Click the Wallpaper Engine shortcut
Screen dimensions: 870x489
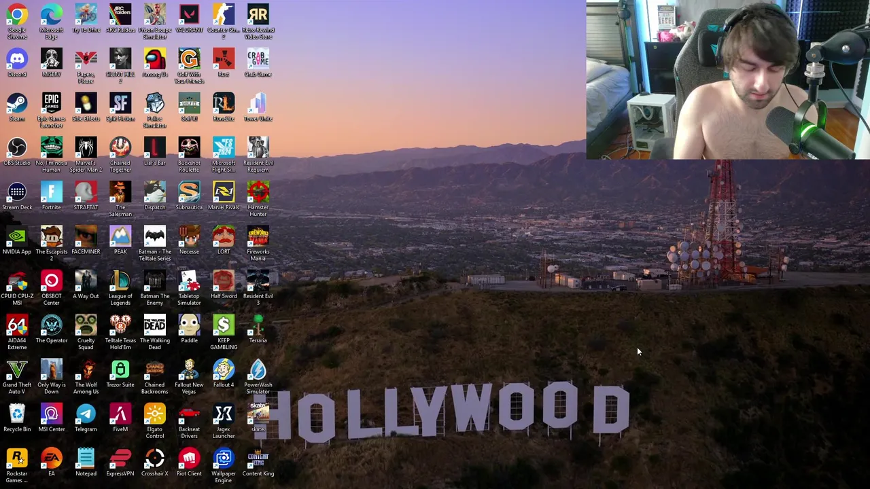point(224,458)
